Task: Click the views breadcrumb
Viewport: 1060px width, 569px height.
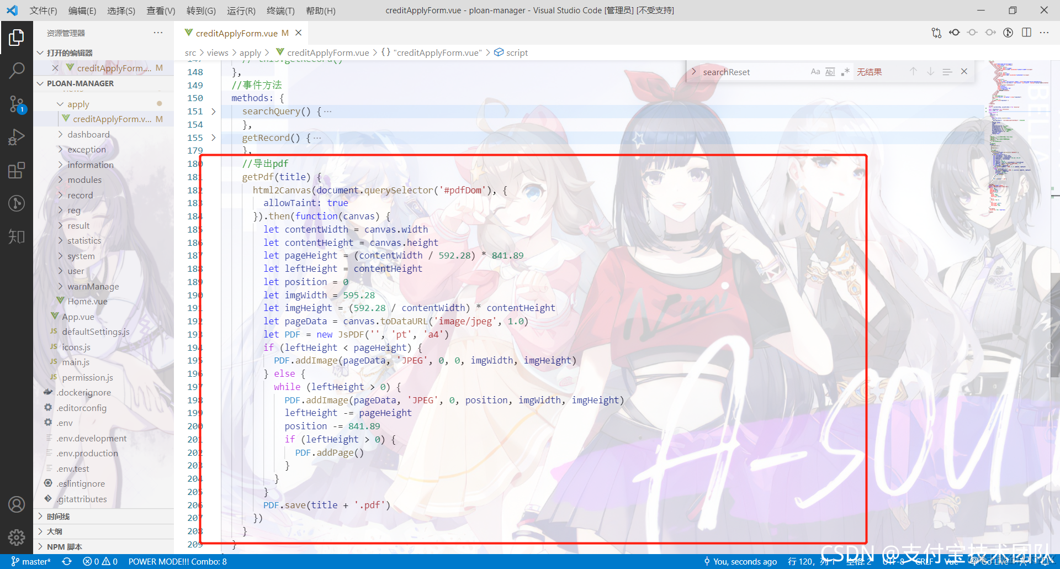Action: pyautogui.click(x=218, y=53)
